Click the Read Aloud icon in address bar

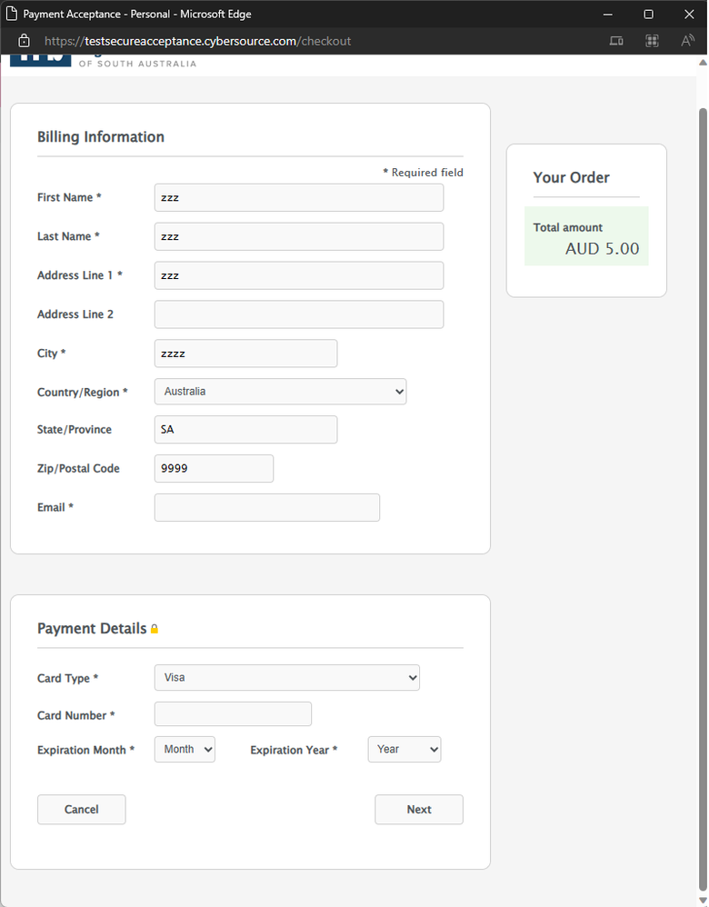click(x=687, y=41)
